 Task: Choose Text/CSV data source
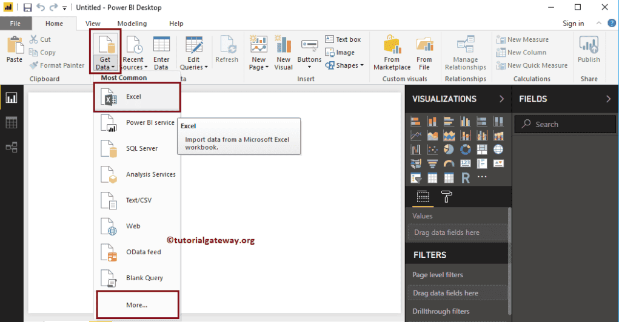coord(137,200)
